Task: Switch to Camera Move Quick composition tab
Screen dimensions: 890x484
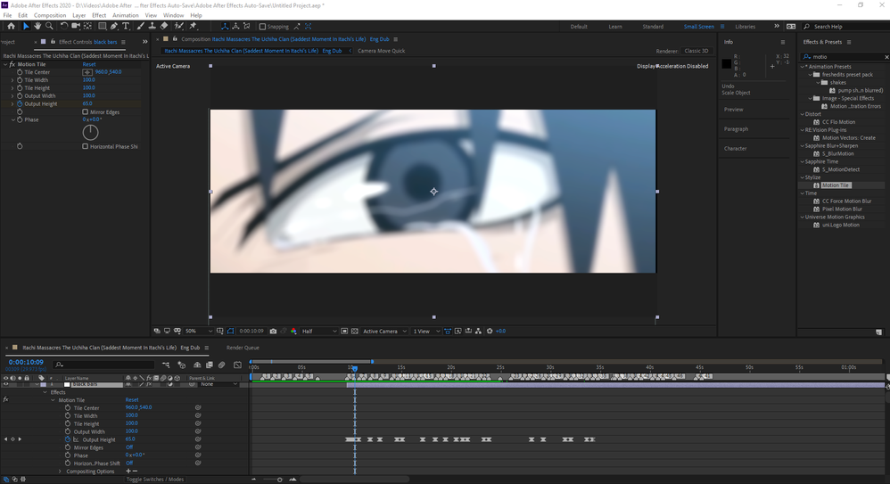Action: [x=382, y=51]
